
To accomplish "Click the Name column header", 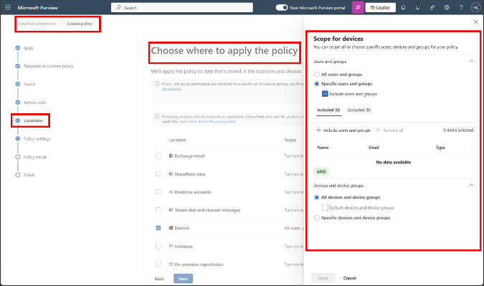I will (x=323, y=148).
